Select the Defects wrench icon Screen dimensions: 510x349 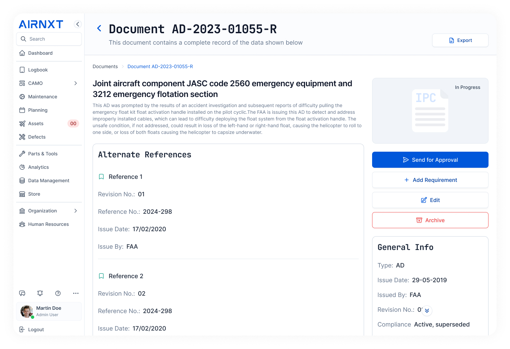pyautogui.click(x=22, y=137)
